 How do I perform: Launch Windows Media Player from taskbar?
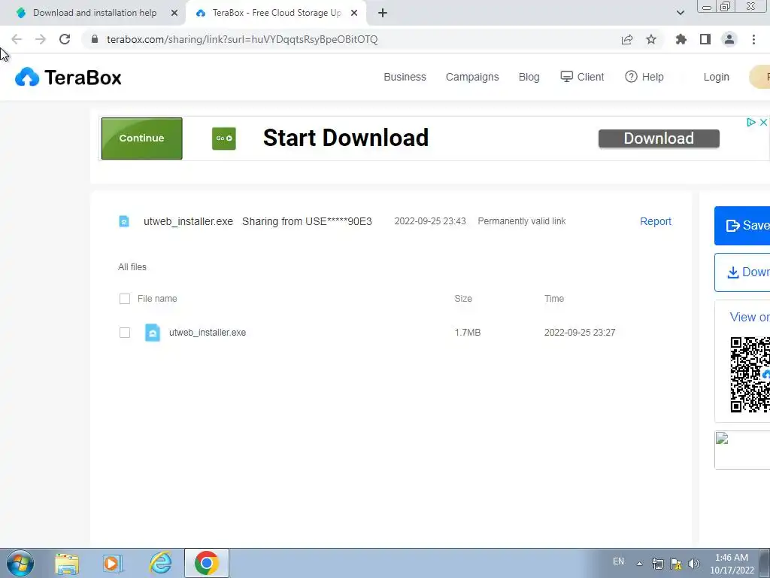[113, 564]
